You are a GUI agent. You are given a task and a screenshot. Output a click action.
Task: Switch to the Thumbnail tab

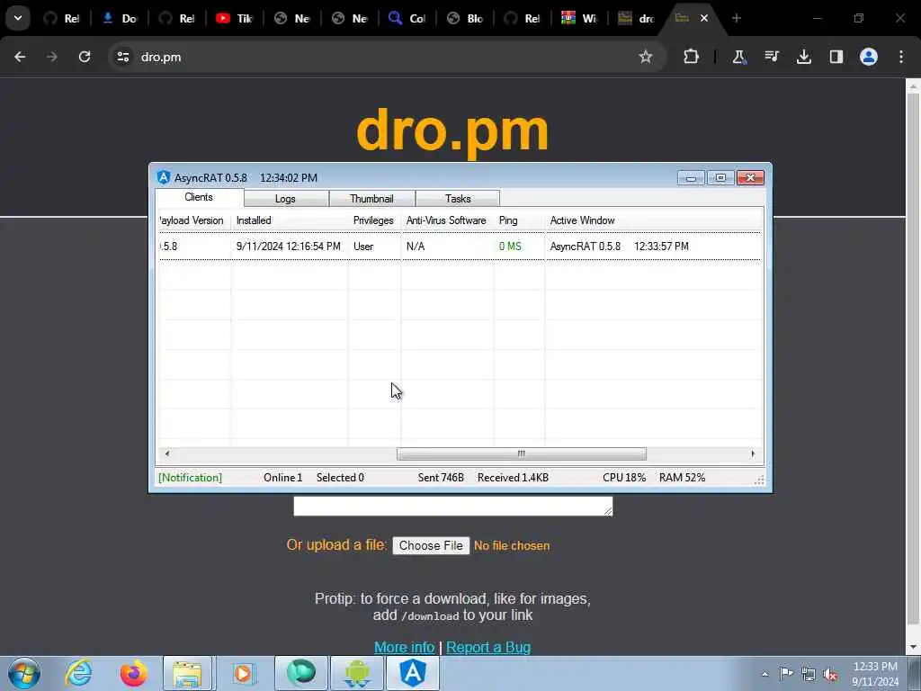(x=371, y=199)
